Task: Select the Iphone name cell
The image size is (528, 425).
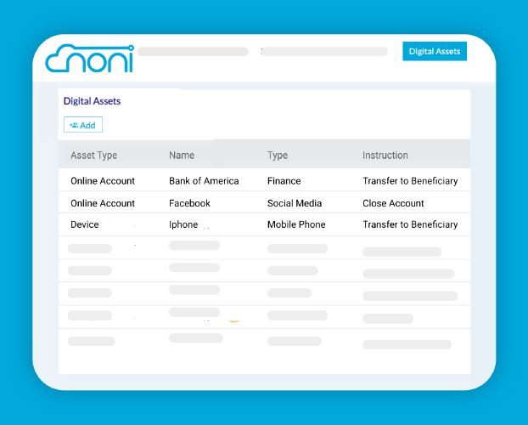Action: 183,224
